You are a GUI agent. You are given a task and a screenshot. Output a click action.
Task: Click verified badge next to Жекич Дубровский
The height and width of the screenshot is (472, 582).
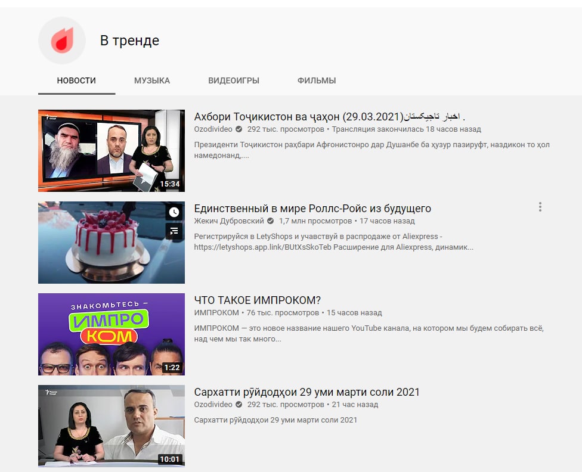pyautogui.click(x=271, y=221)
